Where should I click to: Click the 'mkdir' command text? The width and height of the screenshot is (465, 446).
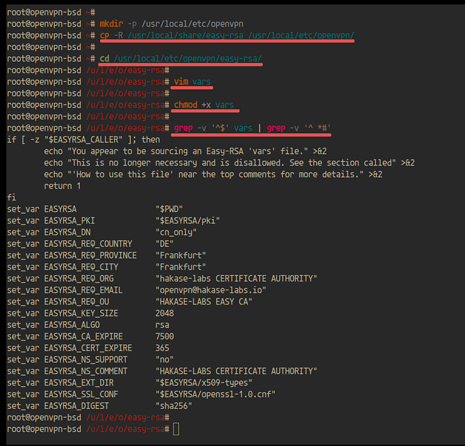112,23
